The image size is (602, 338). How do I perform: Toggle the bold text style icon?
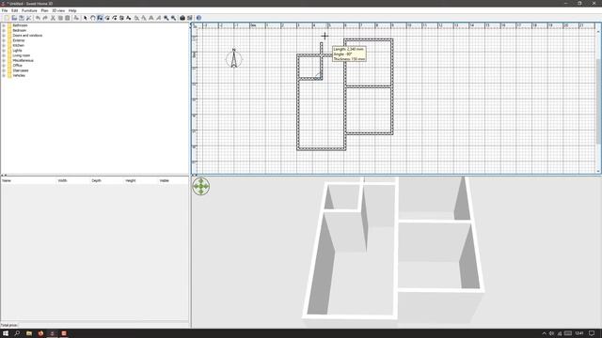(x=151, y=18)
